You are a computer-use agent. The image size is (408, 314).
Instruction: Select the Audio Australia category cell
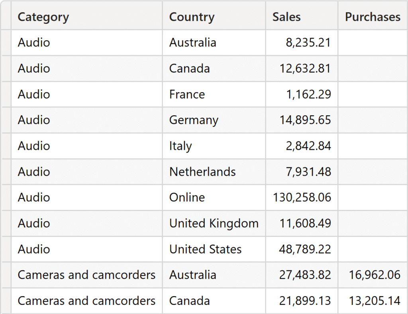pyautogui.click(x=34, y=43)
